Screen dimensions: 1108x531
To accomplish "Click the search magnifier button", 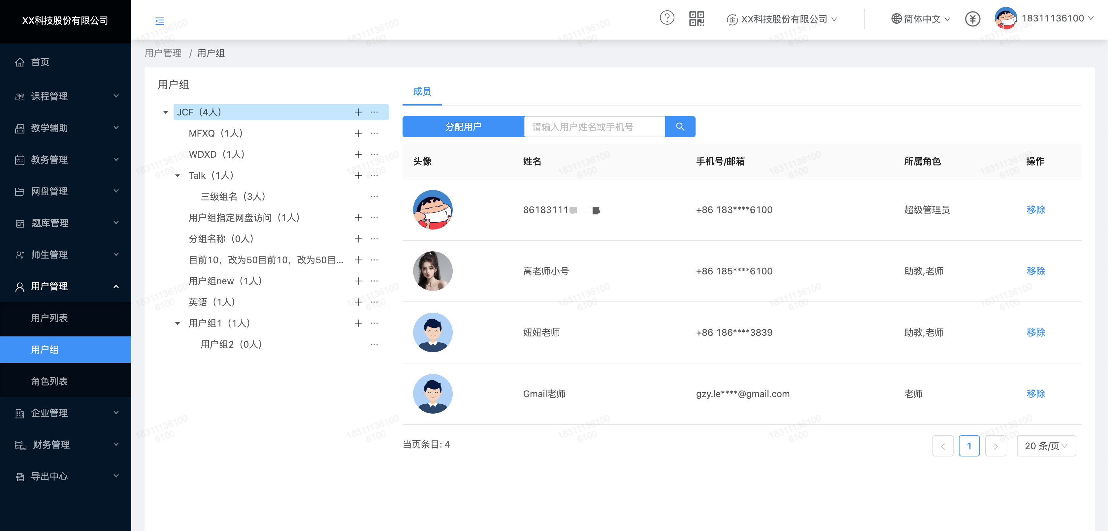I will (x=680, y=127).
